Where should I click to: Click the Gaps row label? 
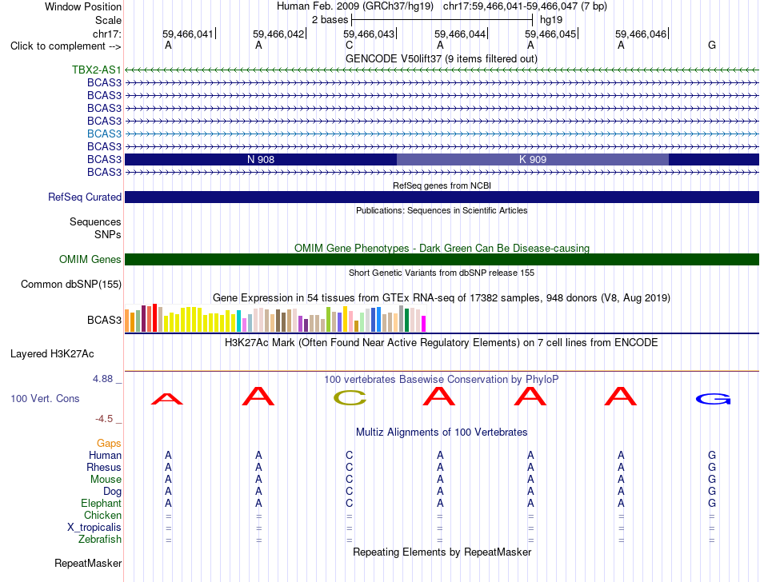109,443
